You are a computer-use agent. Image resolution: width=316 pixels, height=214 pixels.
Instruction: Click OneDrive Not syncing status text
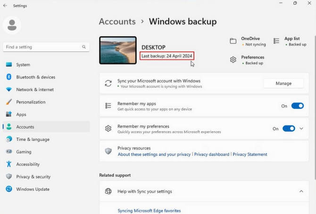pyautogui.click(x=255, y=44)
